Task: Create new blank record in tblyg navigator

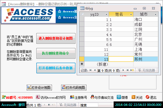Action: click(x=132, y=70)
